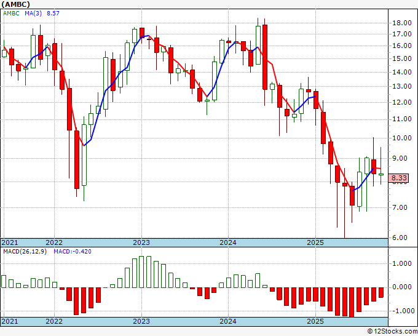This screenshot has height=336, width=418.
Task: Click the 16.00 price axis label
Action: pos(402,46)
